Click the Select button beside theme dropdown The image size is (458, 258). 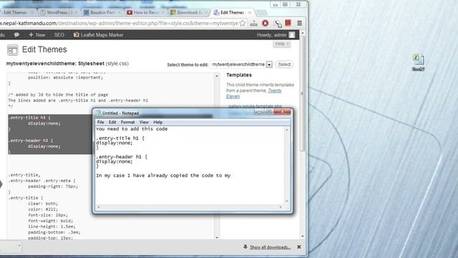coord(284,64)
